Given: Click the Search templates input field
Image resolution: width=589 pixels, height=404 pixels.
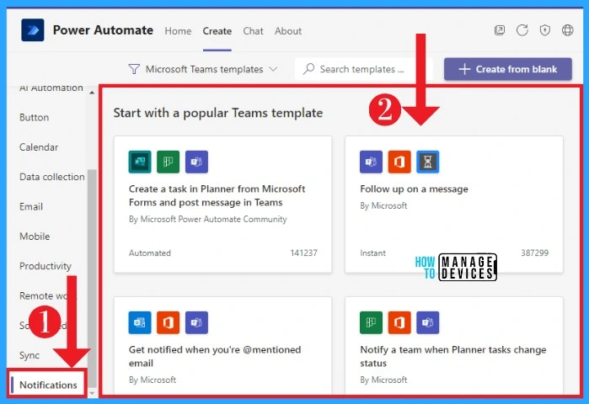Looking at the screenshot, I should click(x=363, y=69).
